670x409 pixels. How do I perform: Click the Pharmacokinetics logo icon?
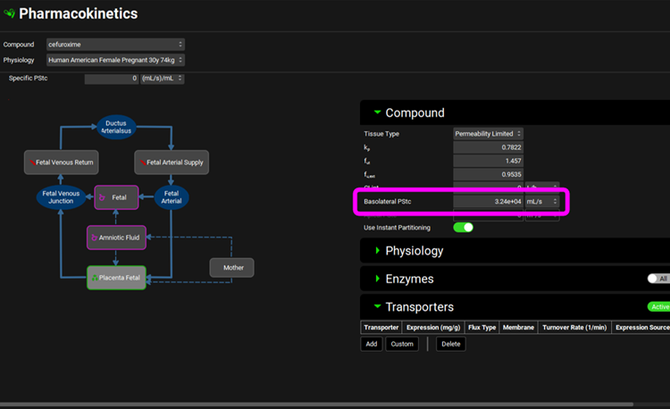10,14
